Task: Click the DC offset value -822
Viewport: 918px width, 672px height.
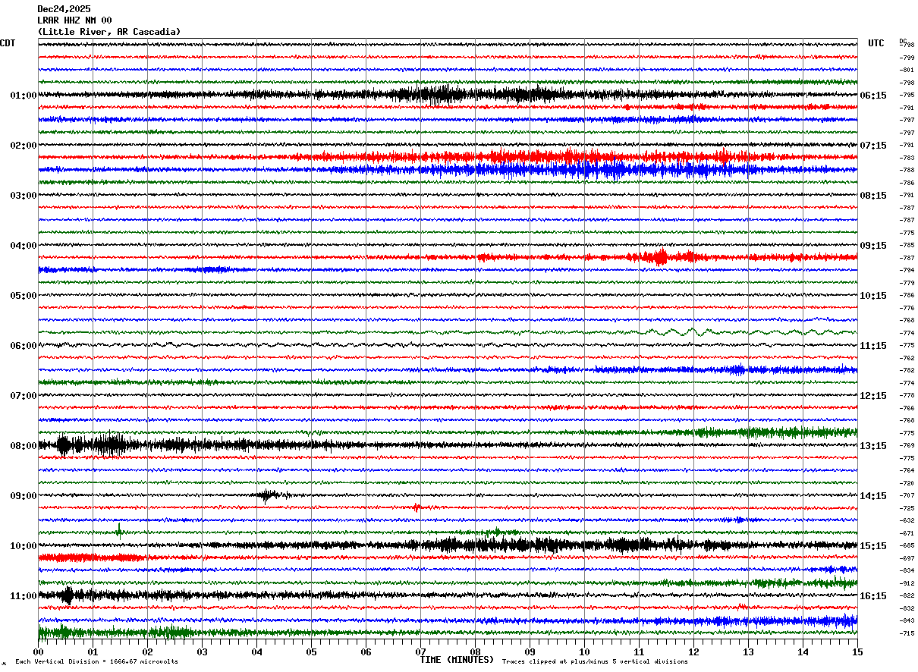Action: coord(907,596)
